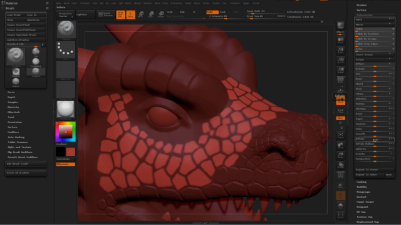Toggle the Zadd mode

pos(212,12)
